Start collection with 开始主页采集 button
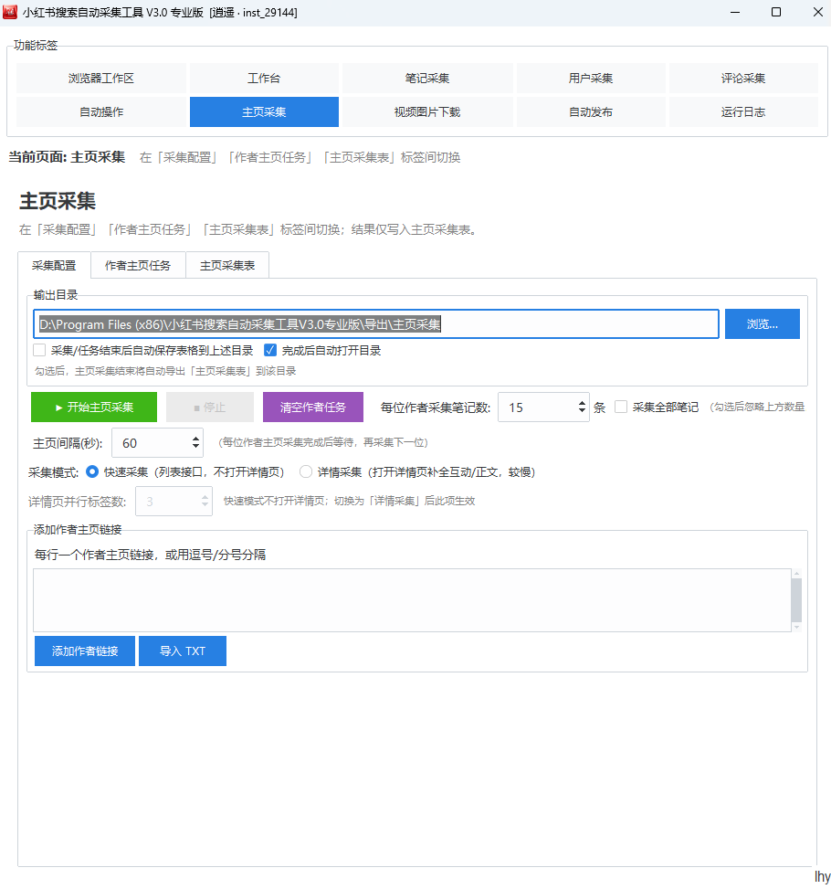This screenshot has width=831, height=889. coord(94,407)
